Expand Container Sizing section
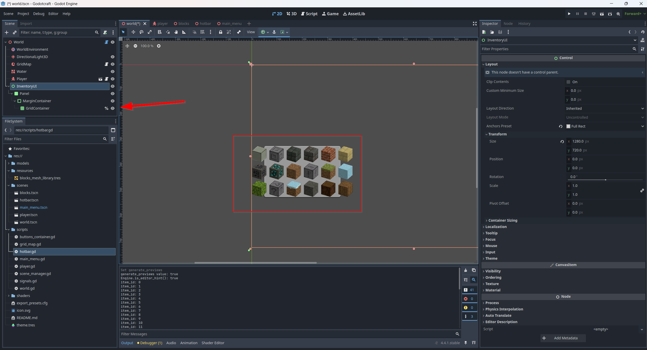 pos(503,220)
